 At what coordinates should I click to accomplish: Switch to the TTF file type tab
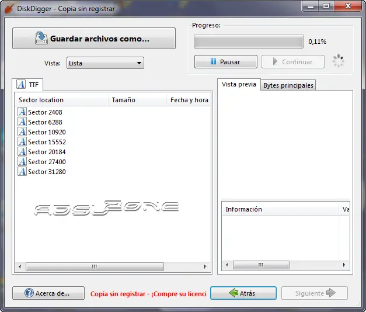click(x=27, y=85)
